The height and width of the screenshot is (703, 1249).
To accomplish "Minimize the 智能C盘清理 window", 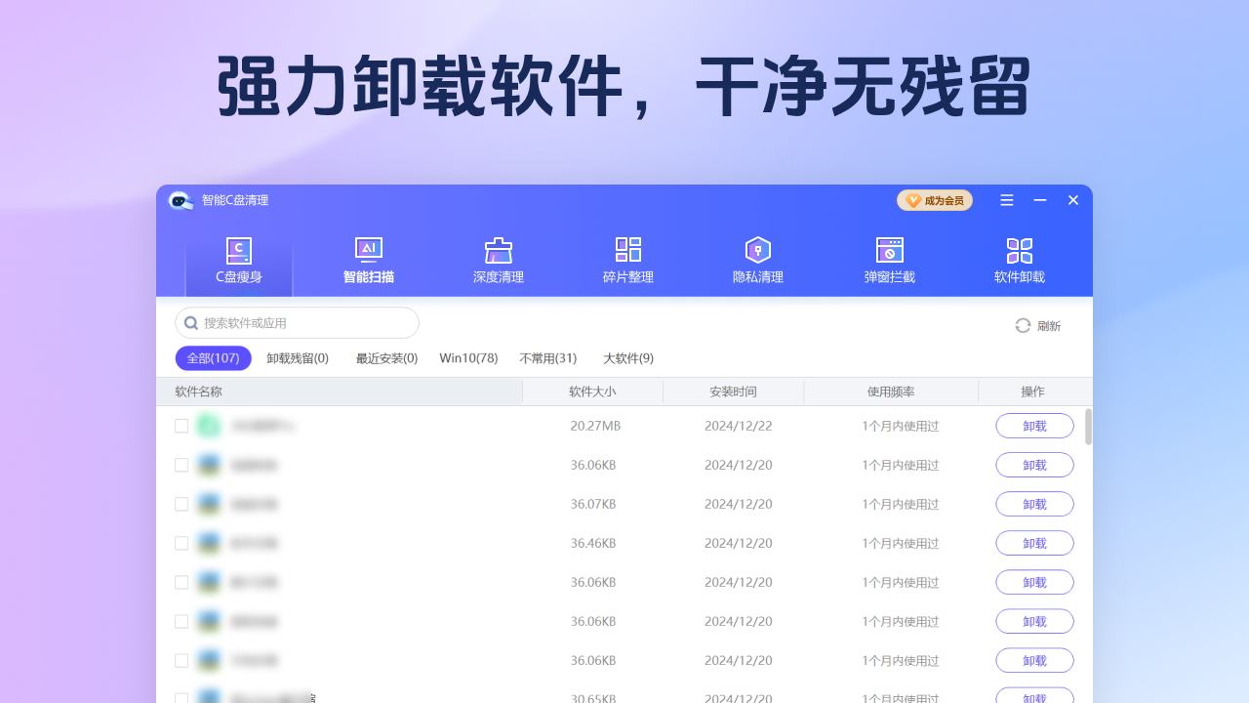I will tap(1040, 200).
